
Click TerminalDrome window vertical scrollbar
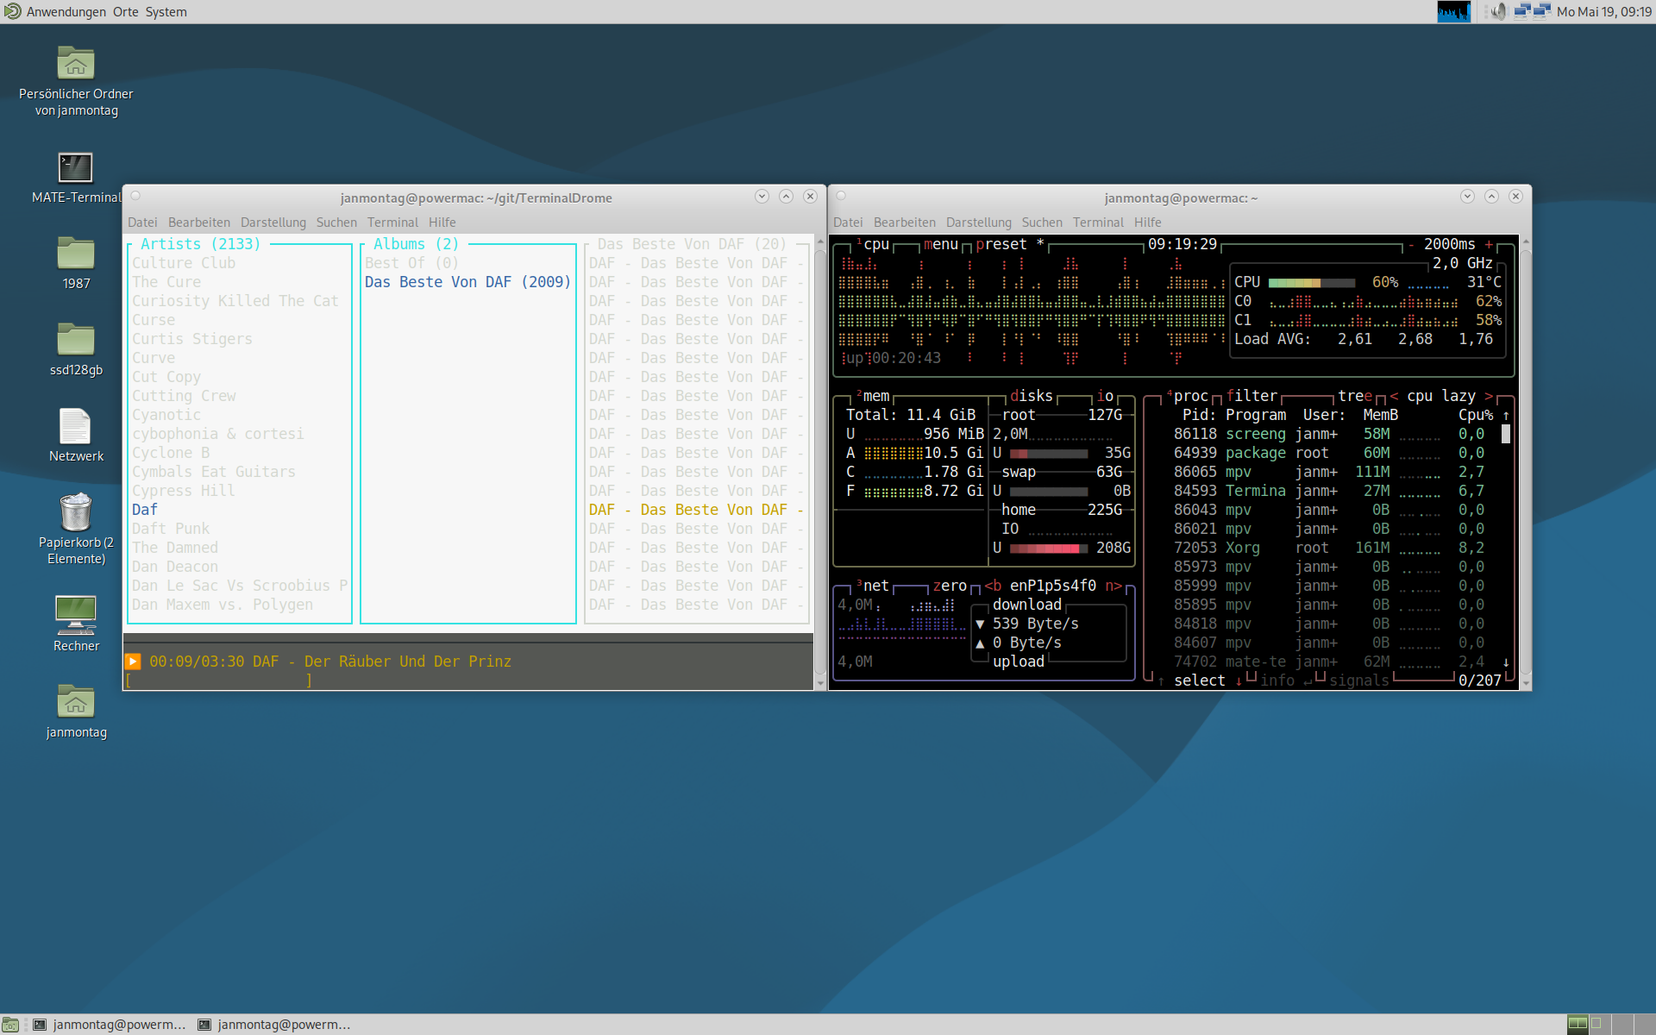tap(819, 461)
